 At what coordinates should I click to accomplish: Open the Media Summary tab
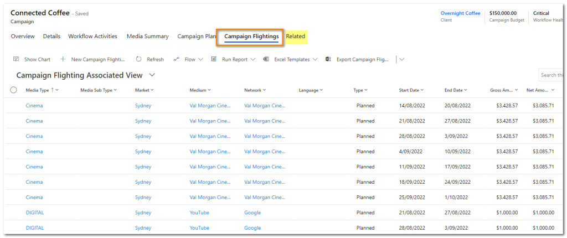[147, 37]
